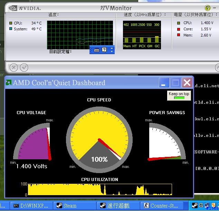Click the System temperature legend square

point(11,29)
